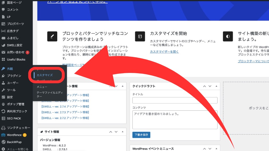The image size is (269, 151).
Task: Click the BackWPup icon in sidebar
Action: point(3,142)
